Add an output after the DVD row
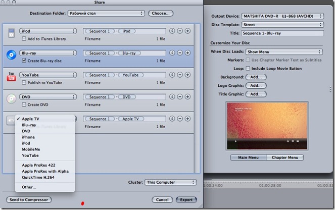The height and width of the screenshot is (210, 335). (187, 97)
